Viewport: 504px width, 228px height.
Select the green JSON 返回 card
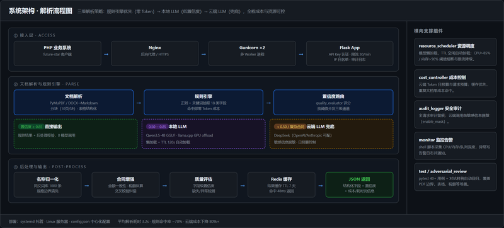(359, 185)
